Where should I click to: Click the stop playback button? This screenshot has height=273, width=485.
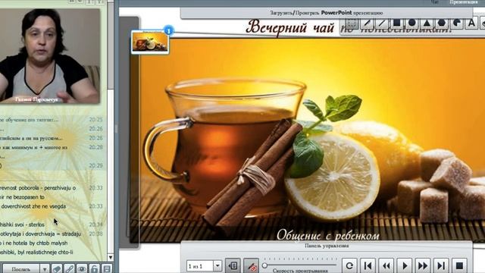[460, 265]
